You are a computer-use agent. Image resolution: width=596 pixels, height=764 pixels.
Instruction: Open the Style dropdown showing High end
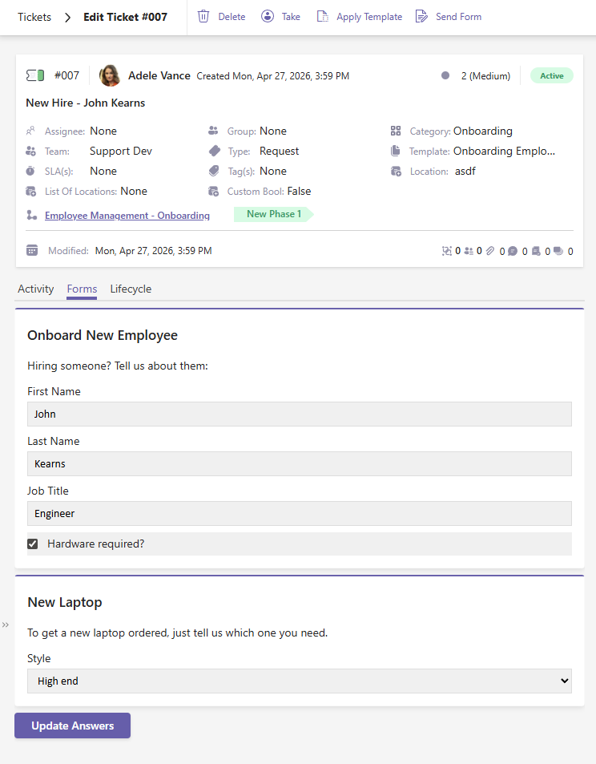click(x=299, y=681)
